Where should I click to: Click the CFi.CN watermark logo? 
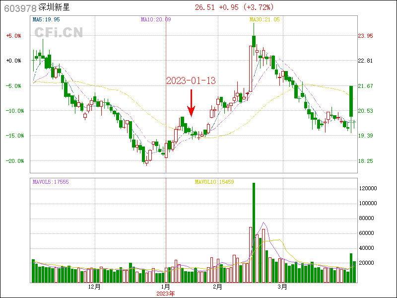(x=58, y=32)
